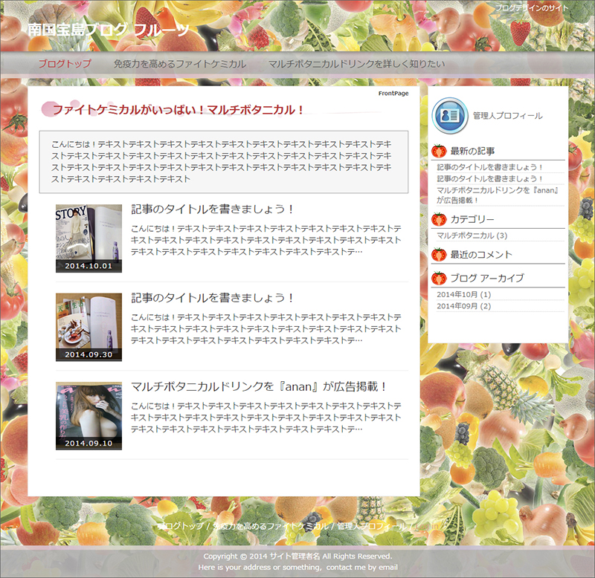Select マルチボタニカル (3) category link
The width and height of the screenshot is (595, 578).
[x=472, y=236]
